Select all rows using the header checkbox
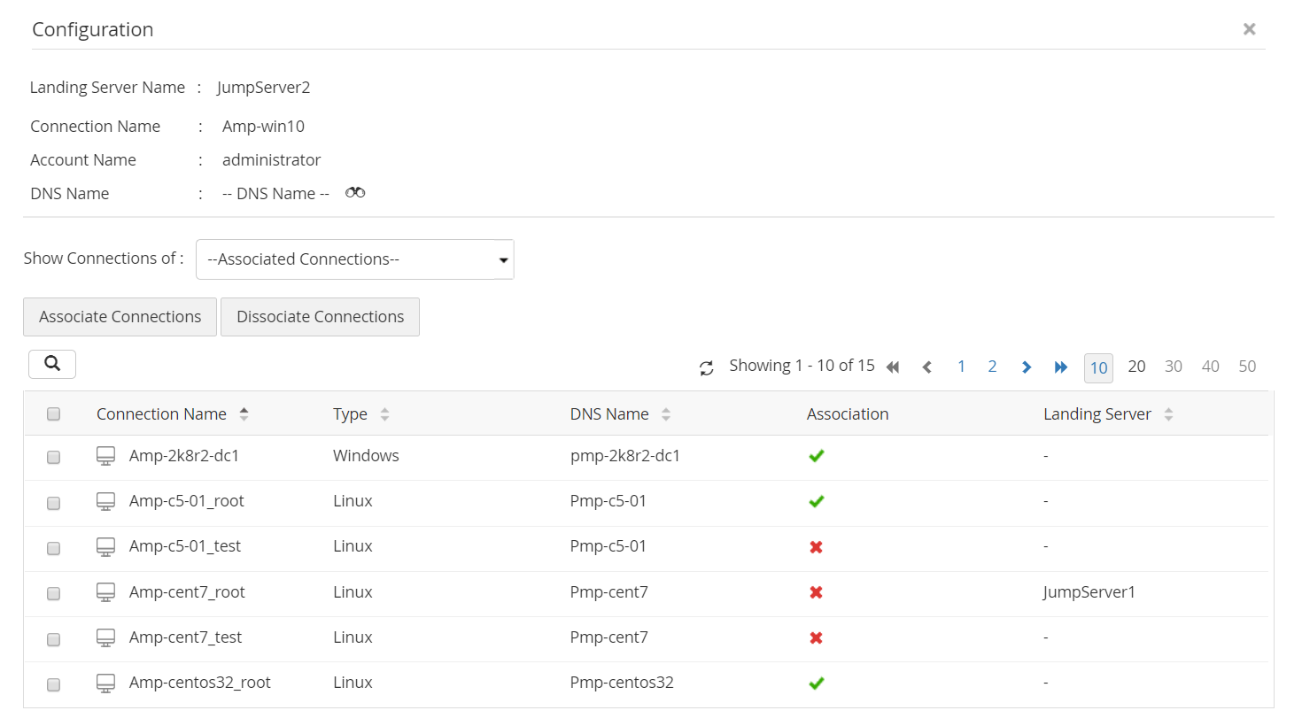The image size is (1302, 726). pyautogui.click(x=53, y=413)
